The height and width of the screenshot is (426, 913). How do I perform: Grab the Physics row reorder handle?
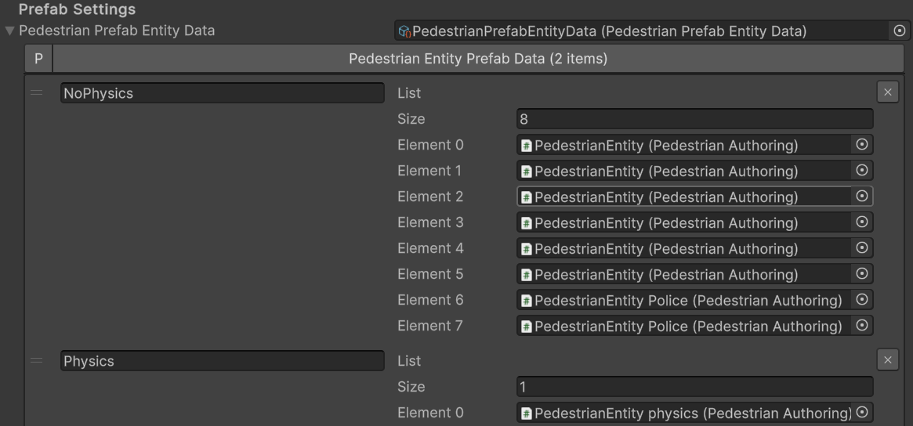[x=37, y=360]
